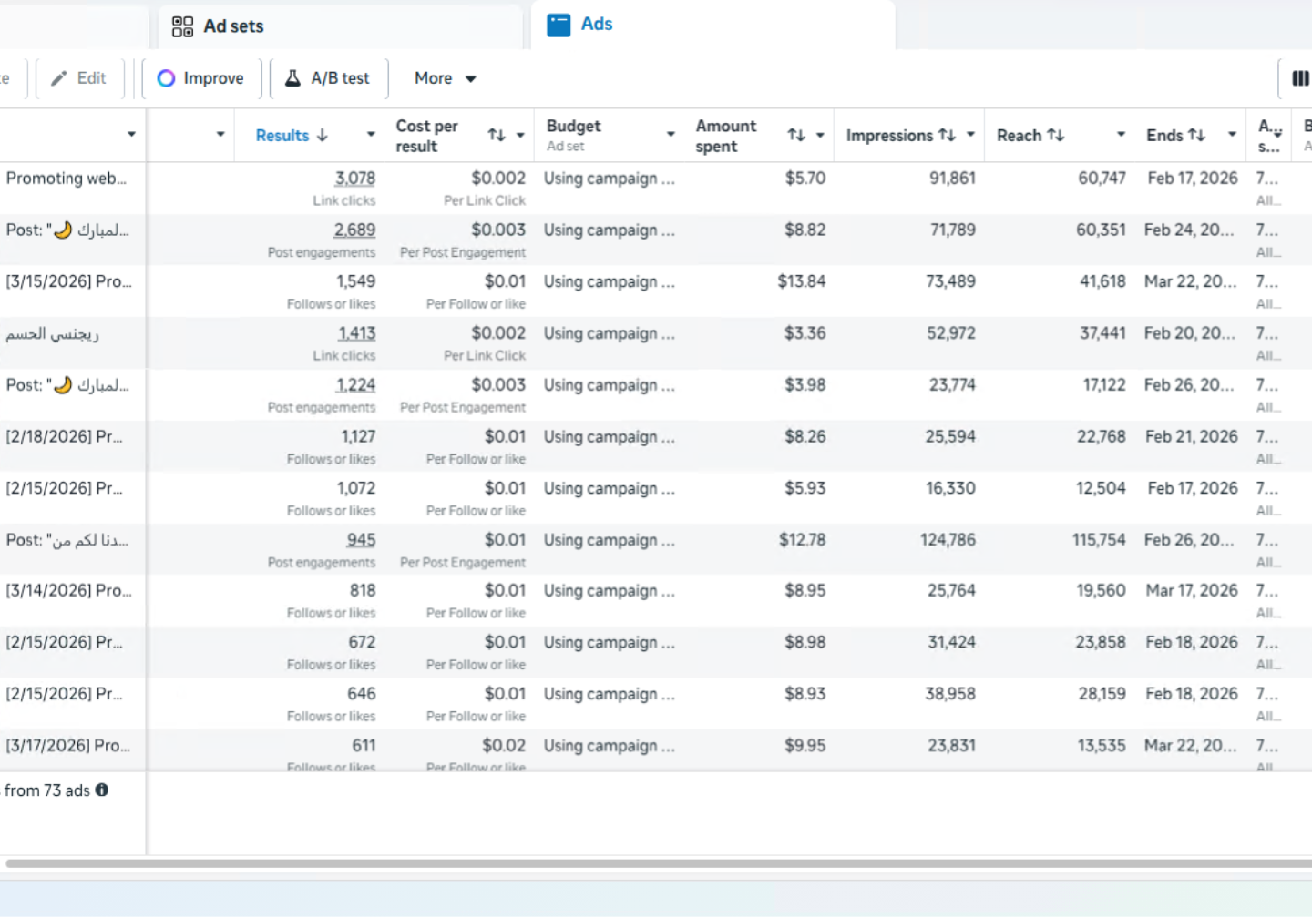The image size is (1312, 918).
Task: Open the Results column dropdown caret
Action: click(371, 135)
